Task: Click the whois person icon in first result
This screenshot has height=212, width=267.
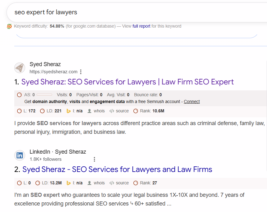Action: click(x=89, y=111)
